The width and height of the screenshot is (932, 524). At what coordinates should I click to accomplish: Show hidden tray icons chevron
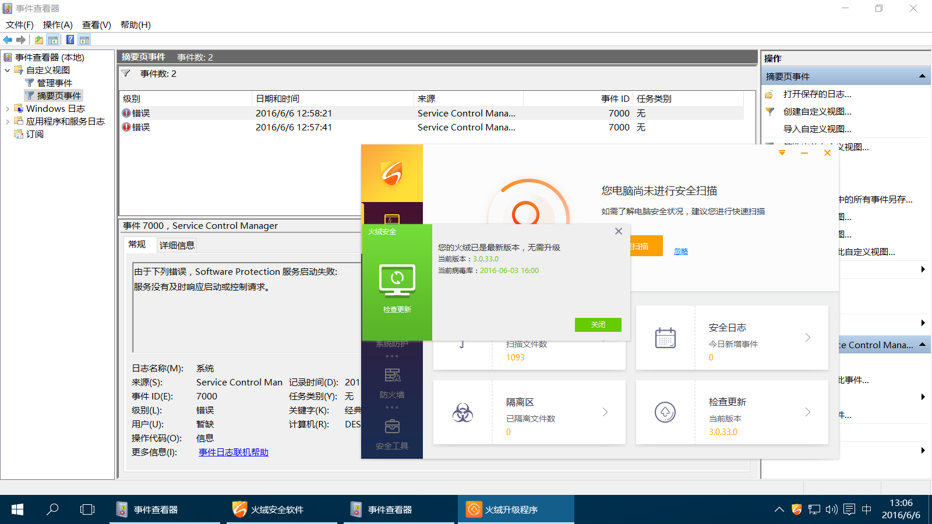pos(779,509)
